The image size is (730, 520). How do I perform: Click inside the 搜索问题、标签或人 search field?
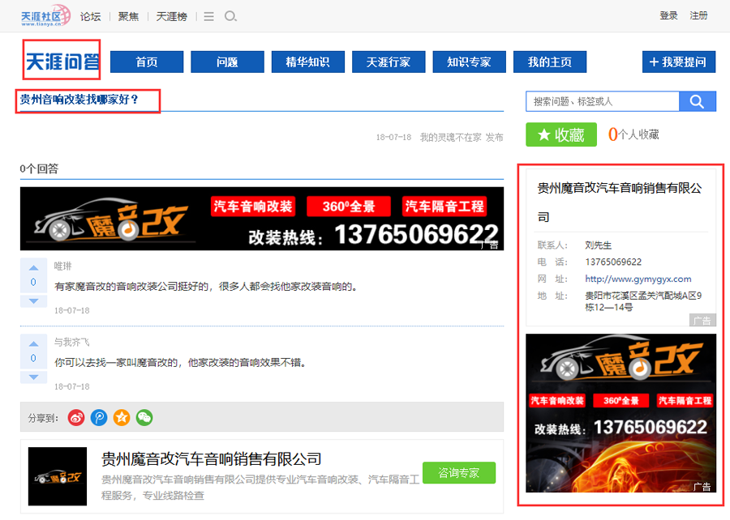click(603, 101)
